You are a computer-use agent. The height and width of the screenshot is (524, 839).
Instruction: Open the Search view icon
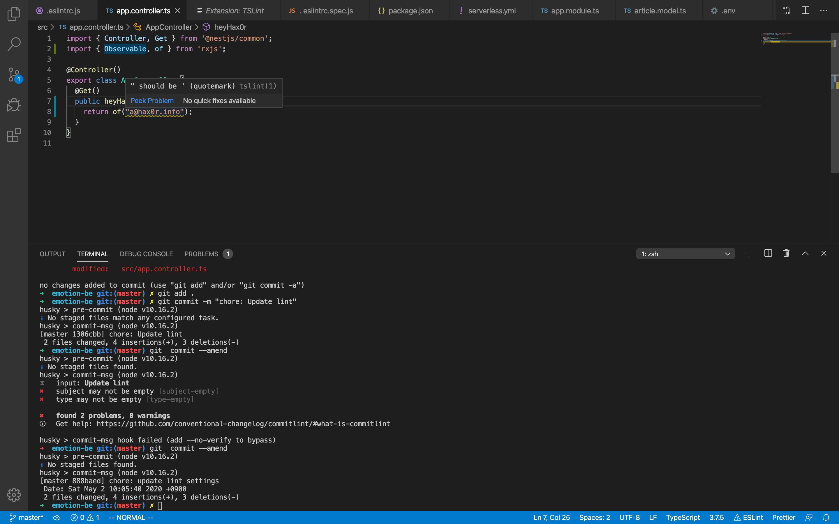(x=14, y=44)
